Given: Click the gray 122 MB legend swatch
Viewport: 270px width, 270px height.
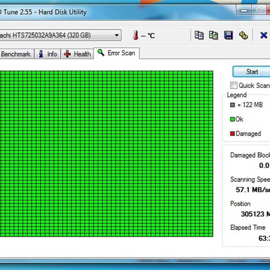Looking at the screenshot, I should tap(232, 105).
